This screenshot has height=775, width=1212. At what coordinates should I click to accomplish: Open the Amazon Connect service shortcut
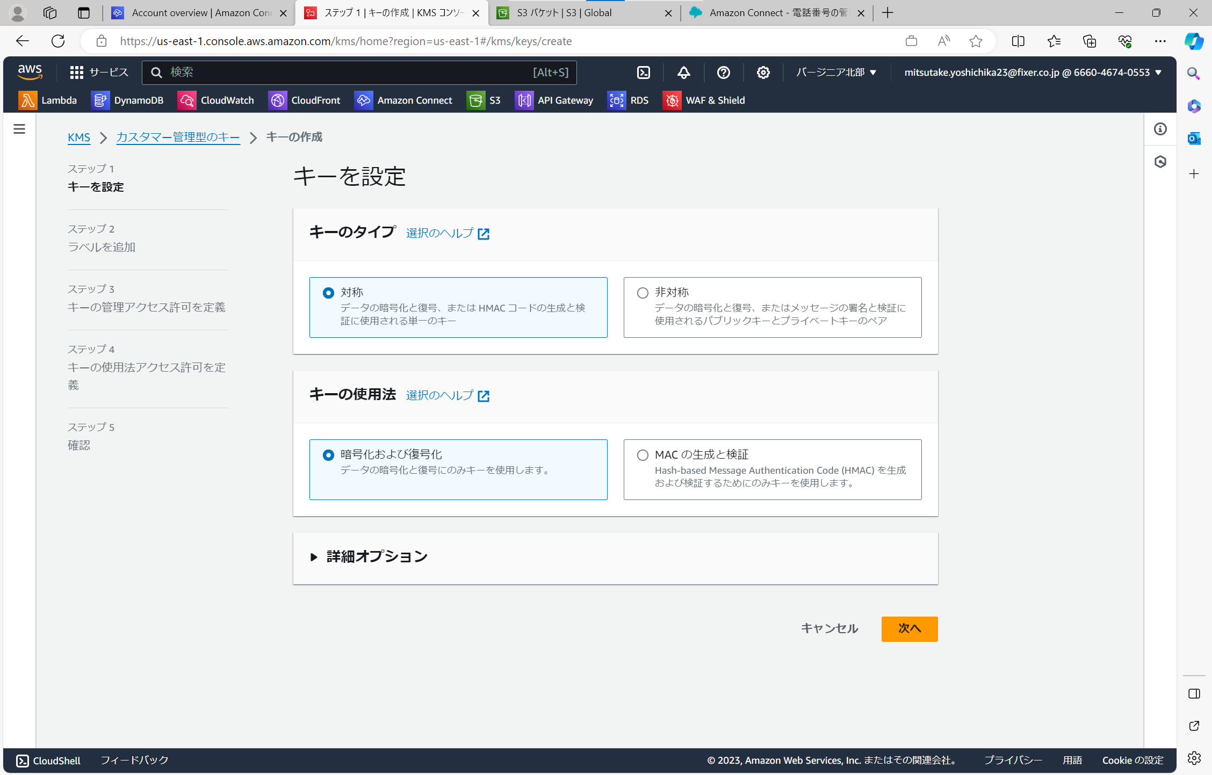point(403,100)
